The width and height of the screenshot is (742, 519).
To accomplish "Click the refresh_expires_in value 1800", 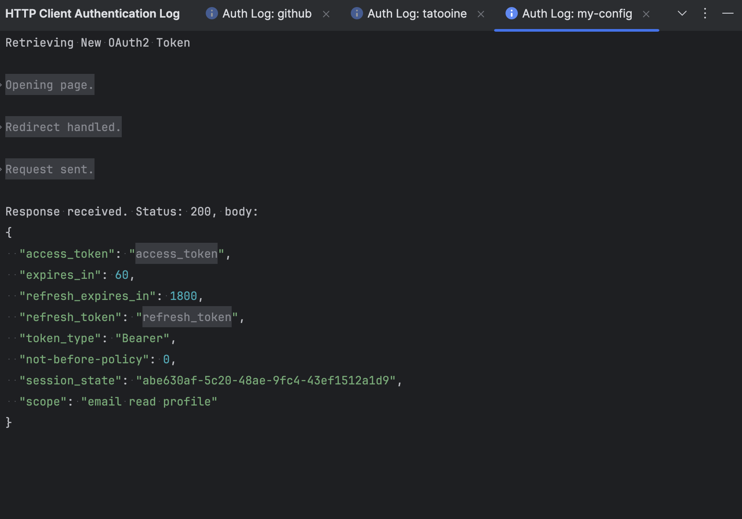I will pos(184,296).
